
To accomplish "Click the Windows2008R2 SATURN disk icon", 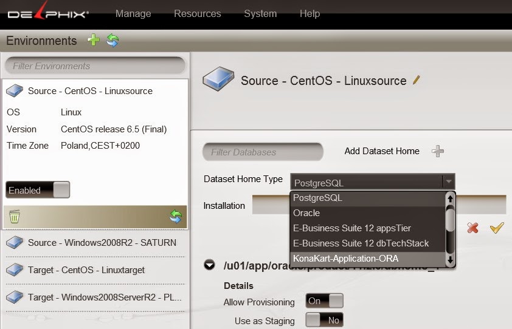I will pos(15,243).
